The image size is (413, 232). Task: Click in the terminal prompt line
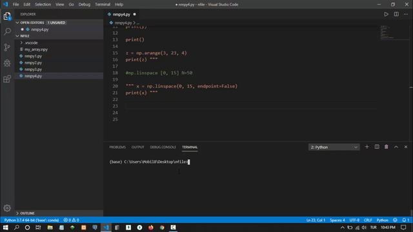point(150,162)
